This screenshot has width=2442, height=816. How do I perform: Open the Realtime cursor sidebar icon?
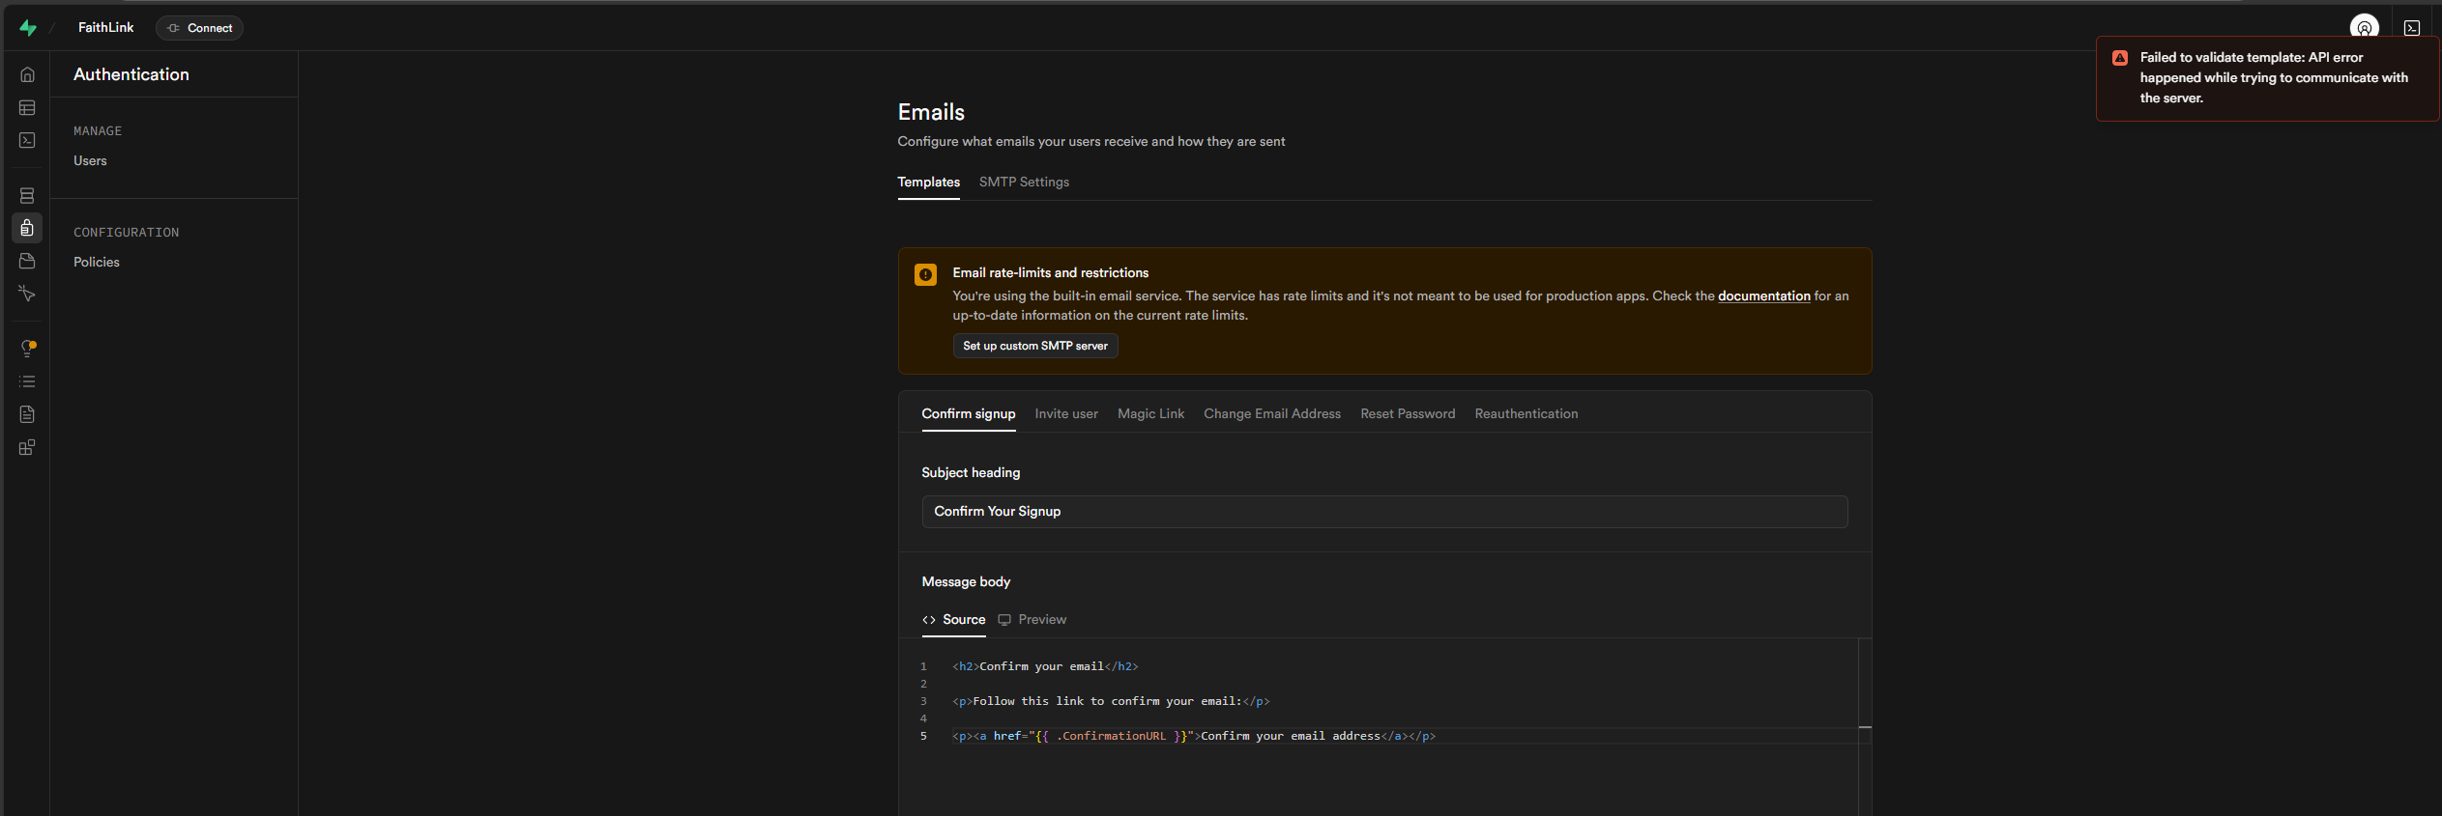tap(27, 294)
